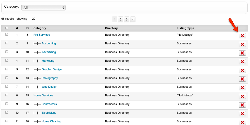Screen dimensions: 250x125
Task: Delete the Marketing category row
Action: (242, 62)
